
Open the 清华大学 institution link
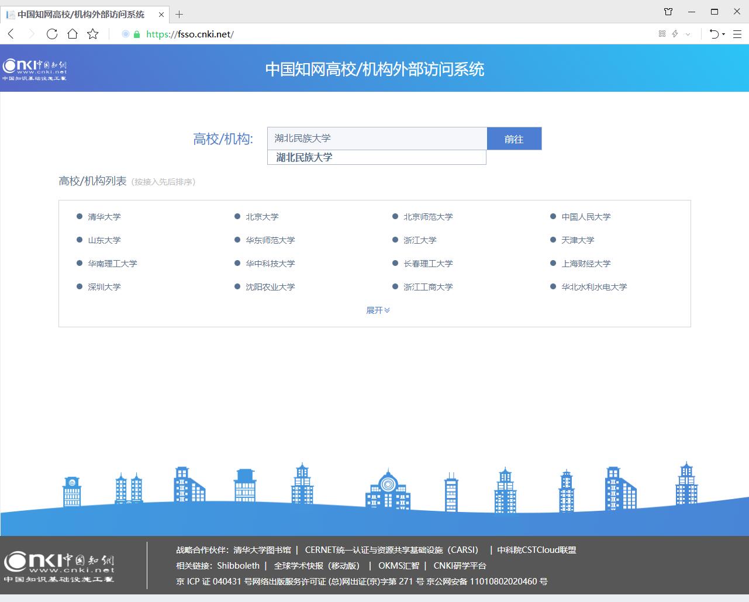pos(104,217)
